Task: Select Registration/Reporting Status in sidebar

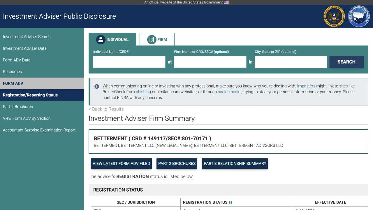Action: (x=42, y=95)
